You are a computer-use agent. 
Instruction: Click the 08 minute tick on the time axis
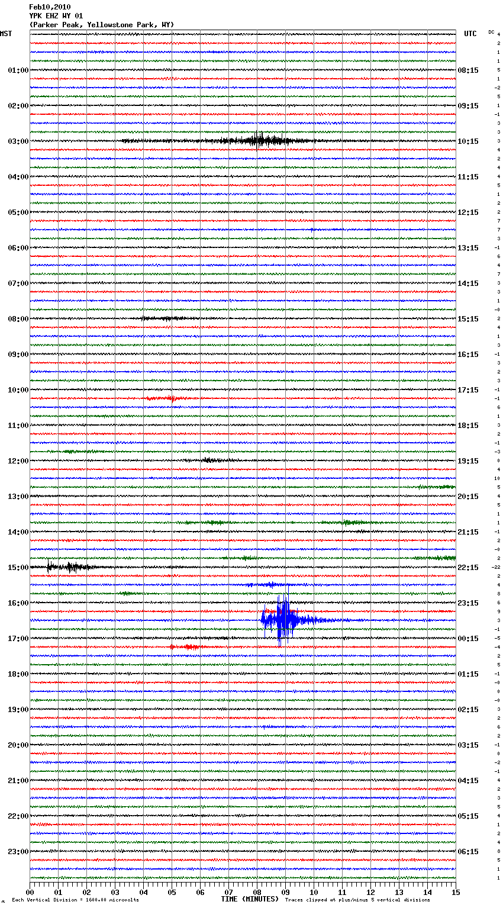[x=257, y=892]
